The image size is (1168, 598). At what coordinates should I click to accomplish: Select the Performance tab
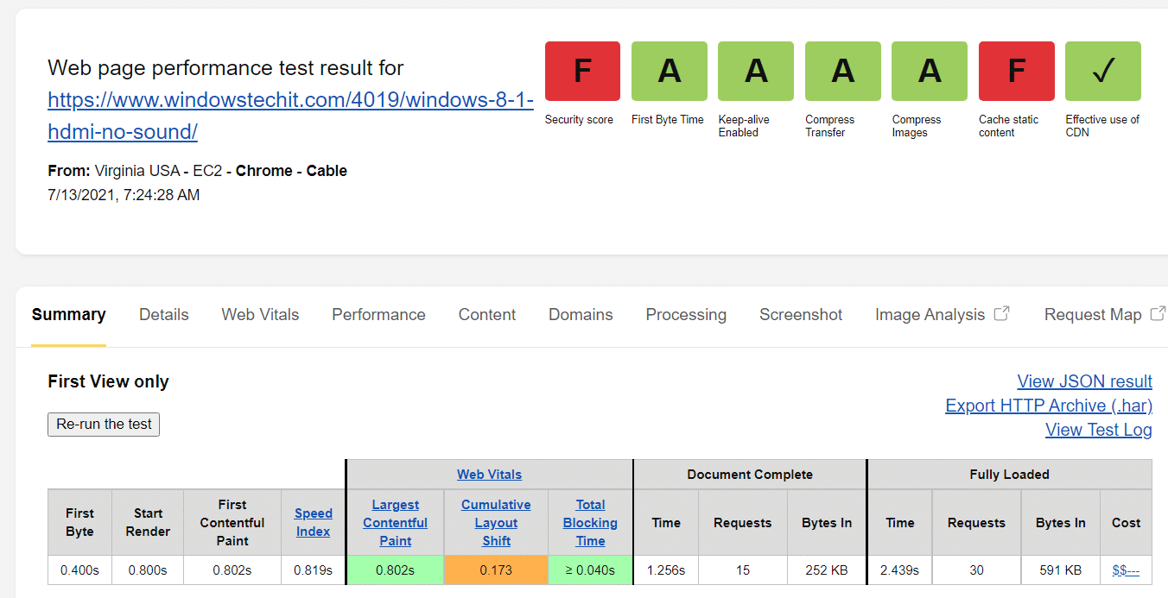tap(378, 315)
